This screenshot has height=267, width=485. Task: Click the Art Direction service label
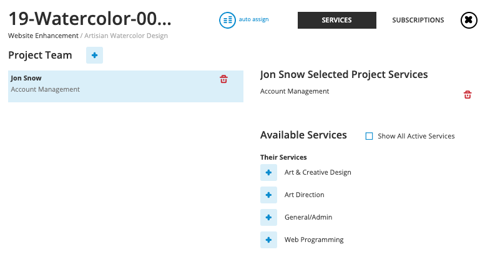point(304,195)
